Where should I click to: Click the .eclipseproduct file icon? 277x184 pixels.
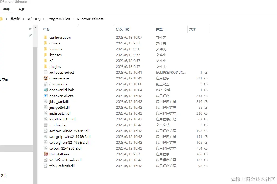46,72
